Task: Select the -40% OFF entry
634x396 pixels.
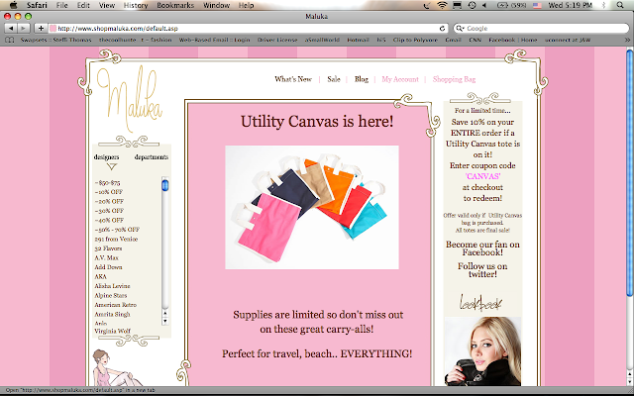Action: (109, 220)
